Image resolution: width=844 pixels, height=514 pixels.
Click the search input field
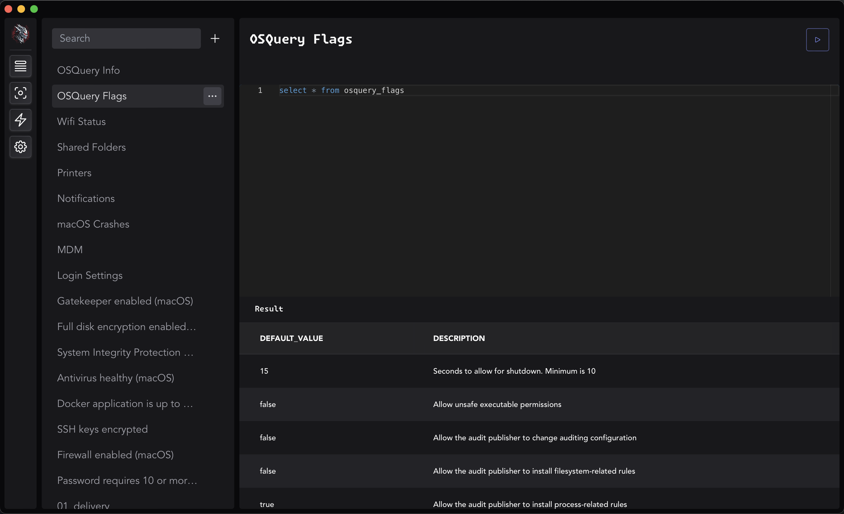[x=126, y=38]
